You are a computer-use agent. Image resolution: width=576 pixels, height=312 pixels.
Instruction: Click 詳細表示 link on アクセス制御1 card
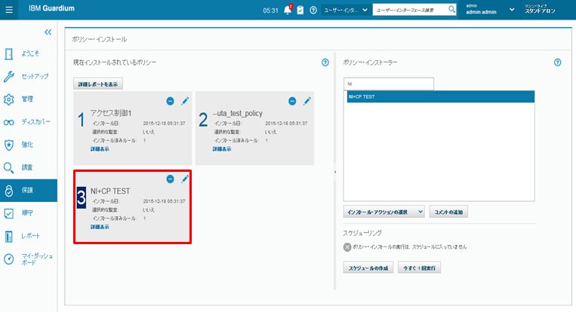point(100,148)
